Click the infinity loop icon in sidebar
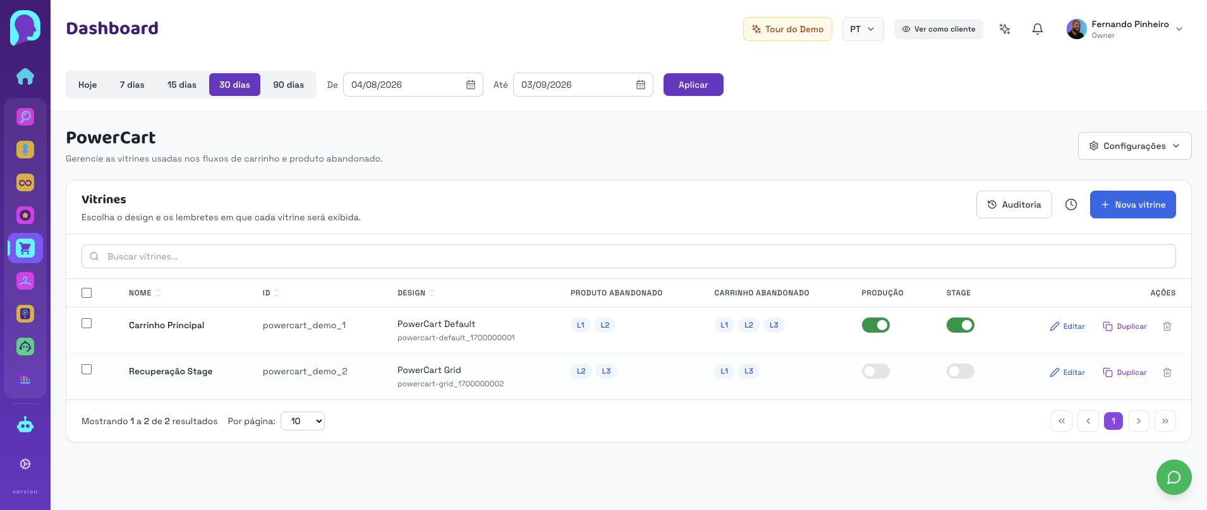The height and width of the screenshot is (510, 1207). (x=25, y=182)
